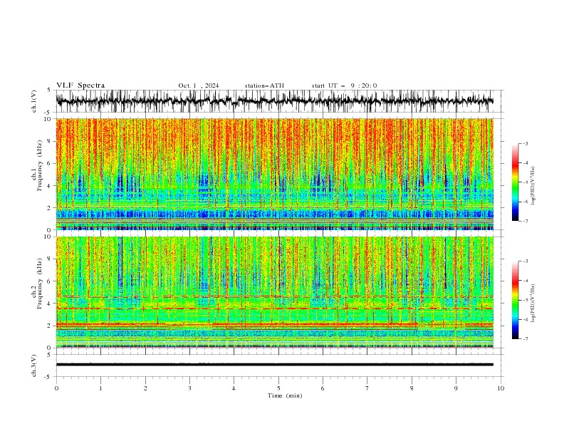Click the ch.2 spectrogram color scale bar
The height and width of the screenshot is (436, 564).
[516, 300]
